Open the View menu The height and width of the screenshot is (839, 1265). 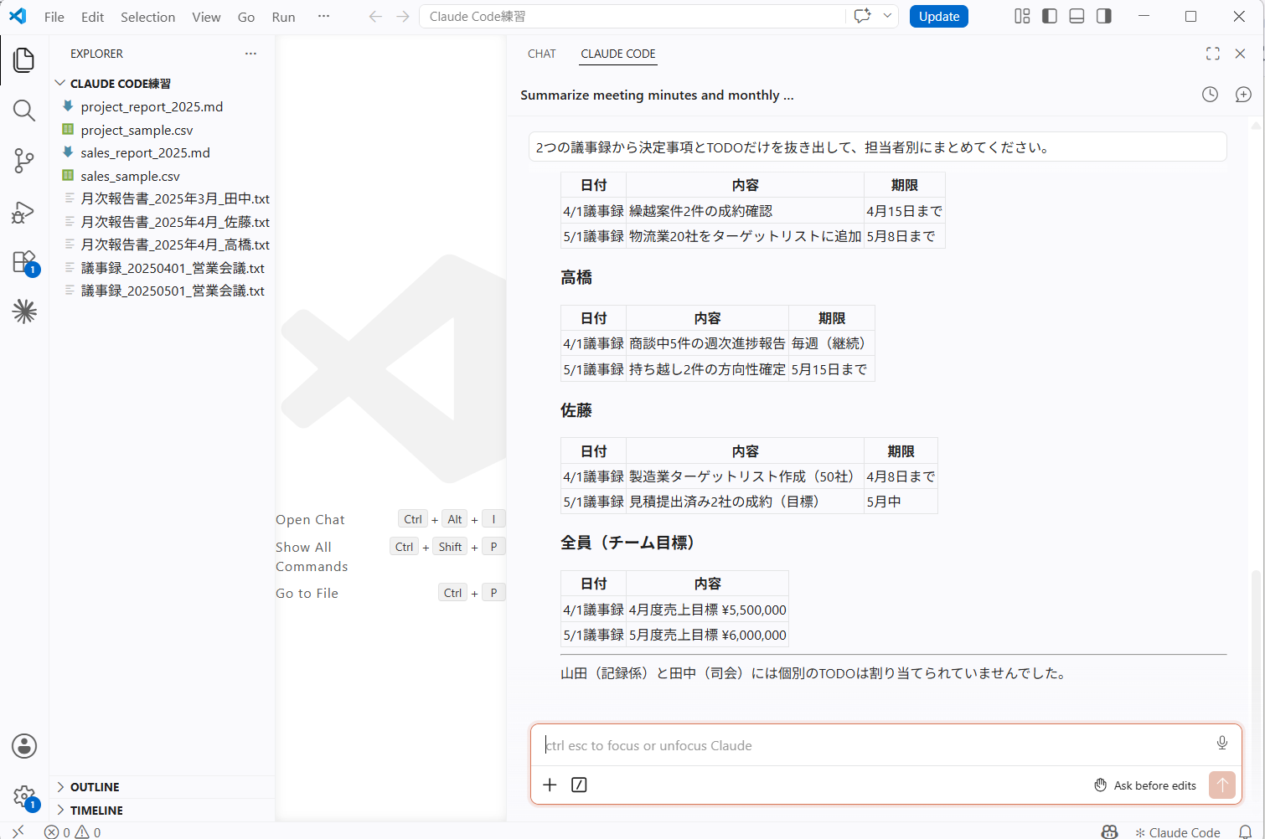(x=206, y=17)
